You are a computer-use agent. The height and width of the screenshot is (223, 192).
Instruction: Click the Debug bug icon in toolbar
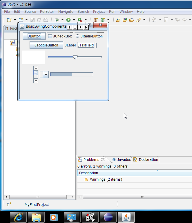(57, 20)
